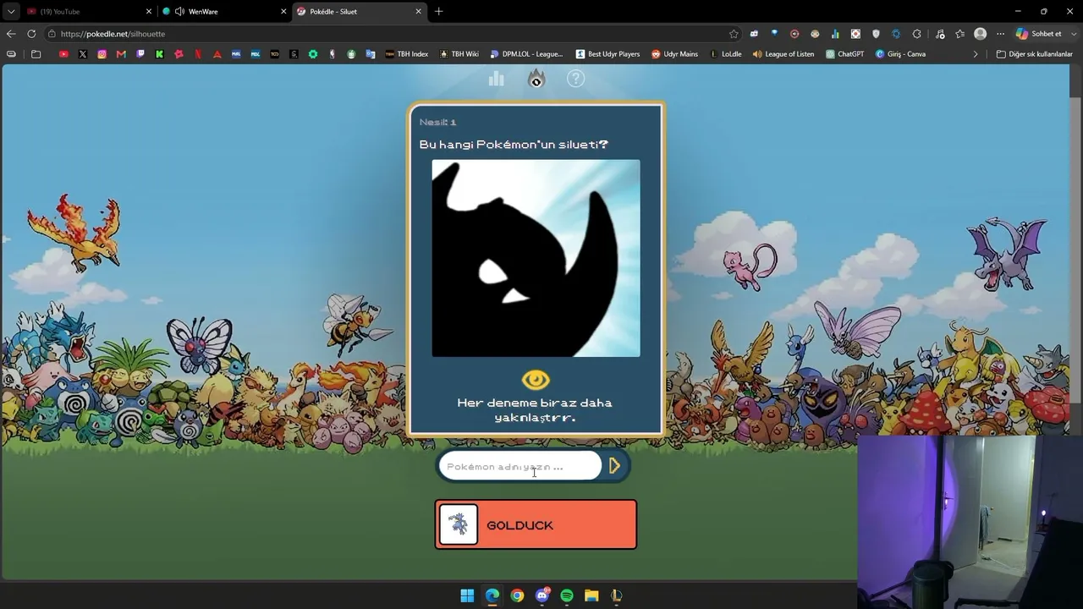Open the Diğer sık kullanılanlar folder

1034,54
